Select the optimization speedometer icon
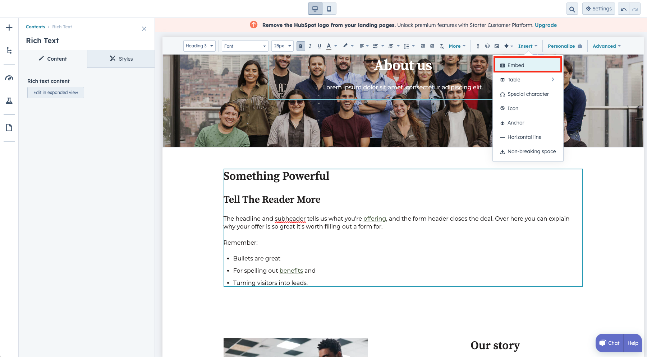This screenshot has width=647, height=357. point(9,78)
